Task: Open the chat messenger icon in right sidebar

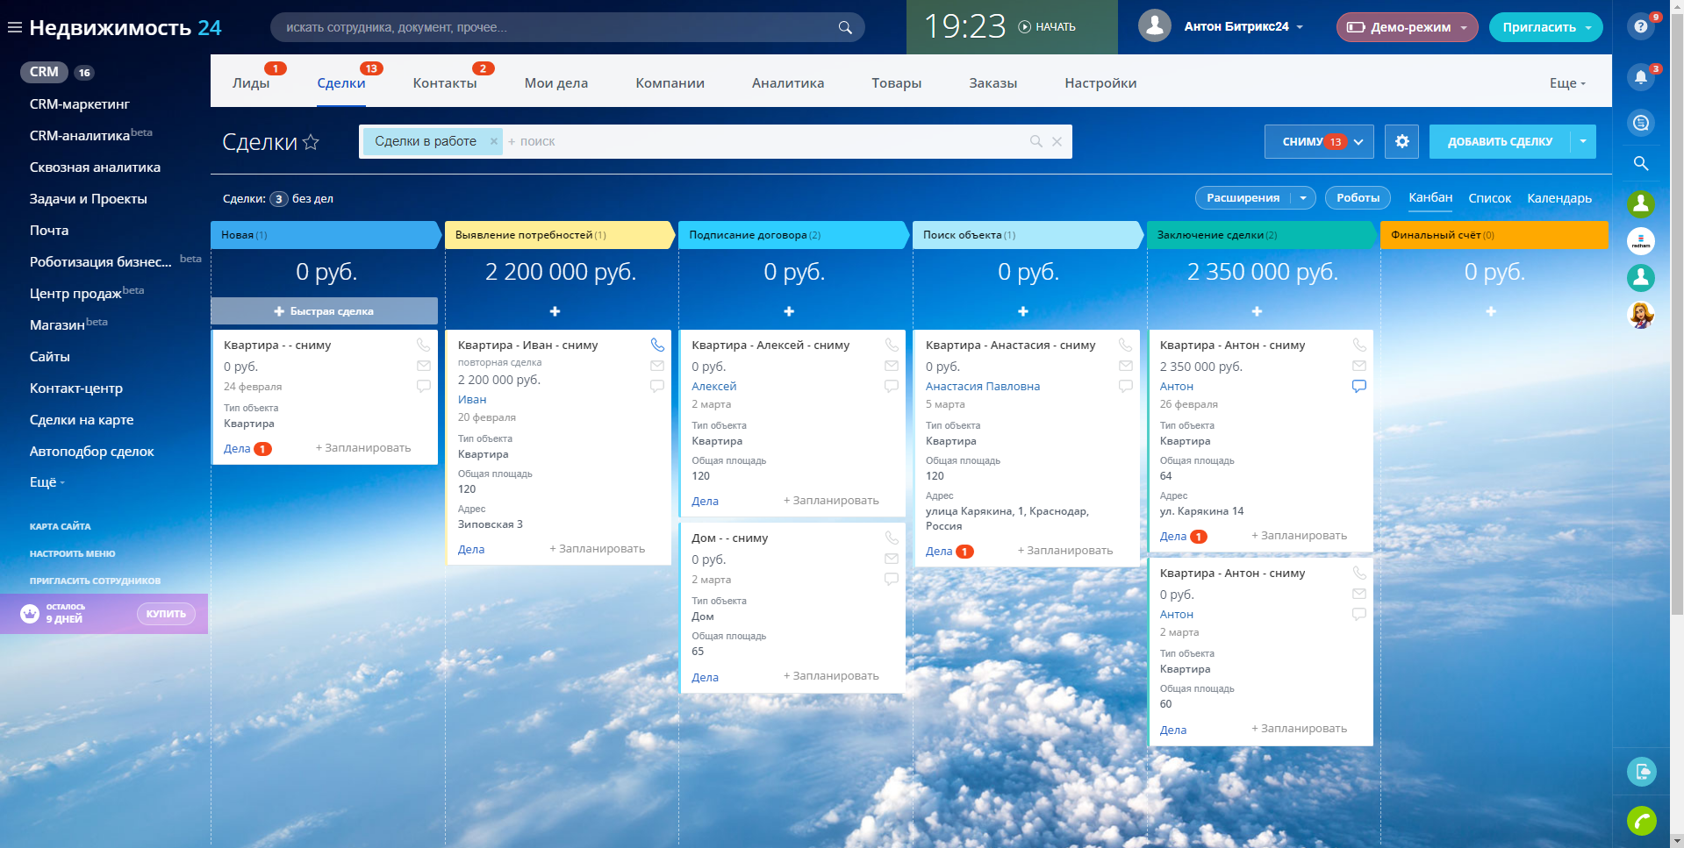Action: coord(1641,123)
